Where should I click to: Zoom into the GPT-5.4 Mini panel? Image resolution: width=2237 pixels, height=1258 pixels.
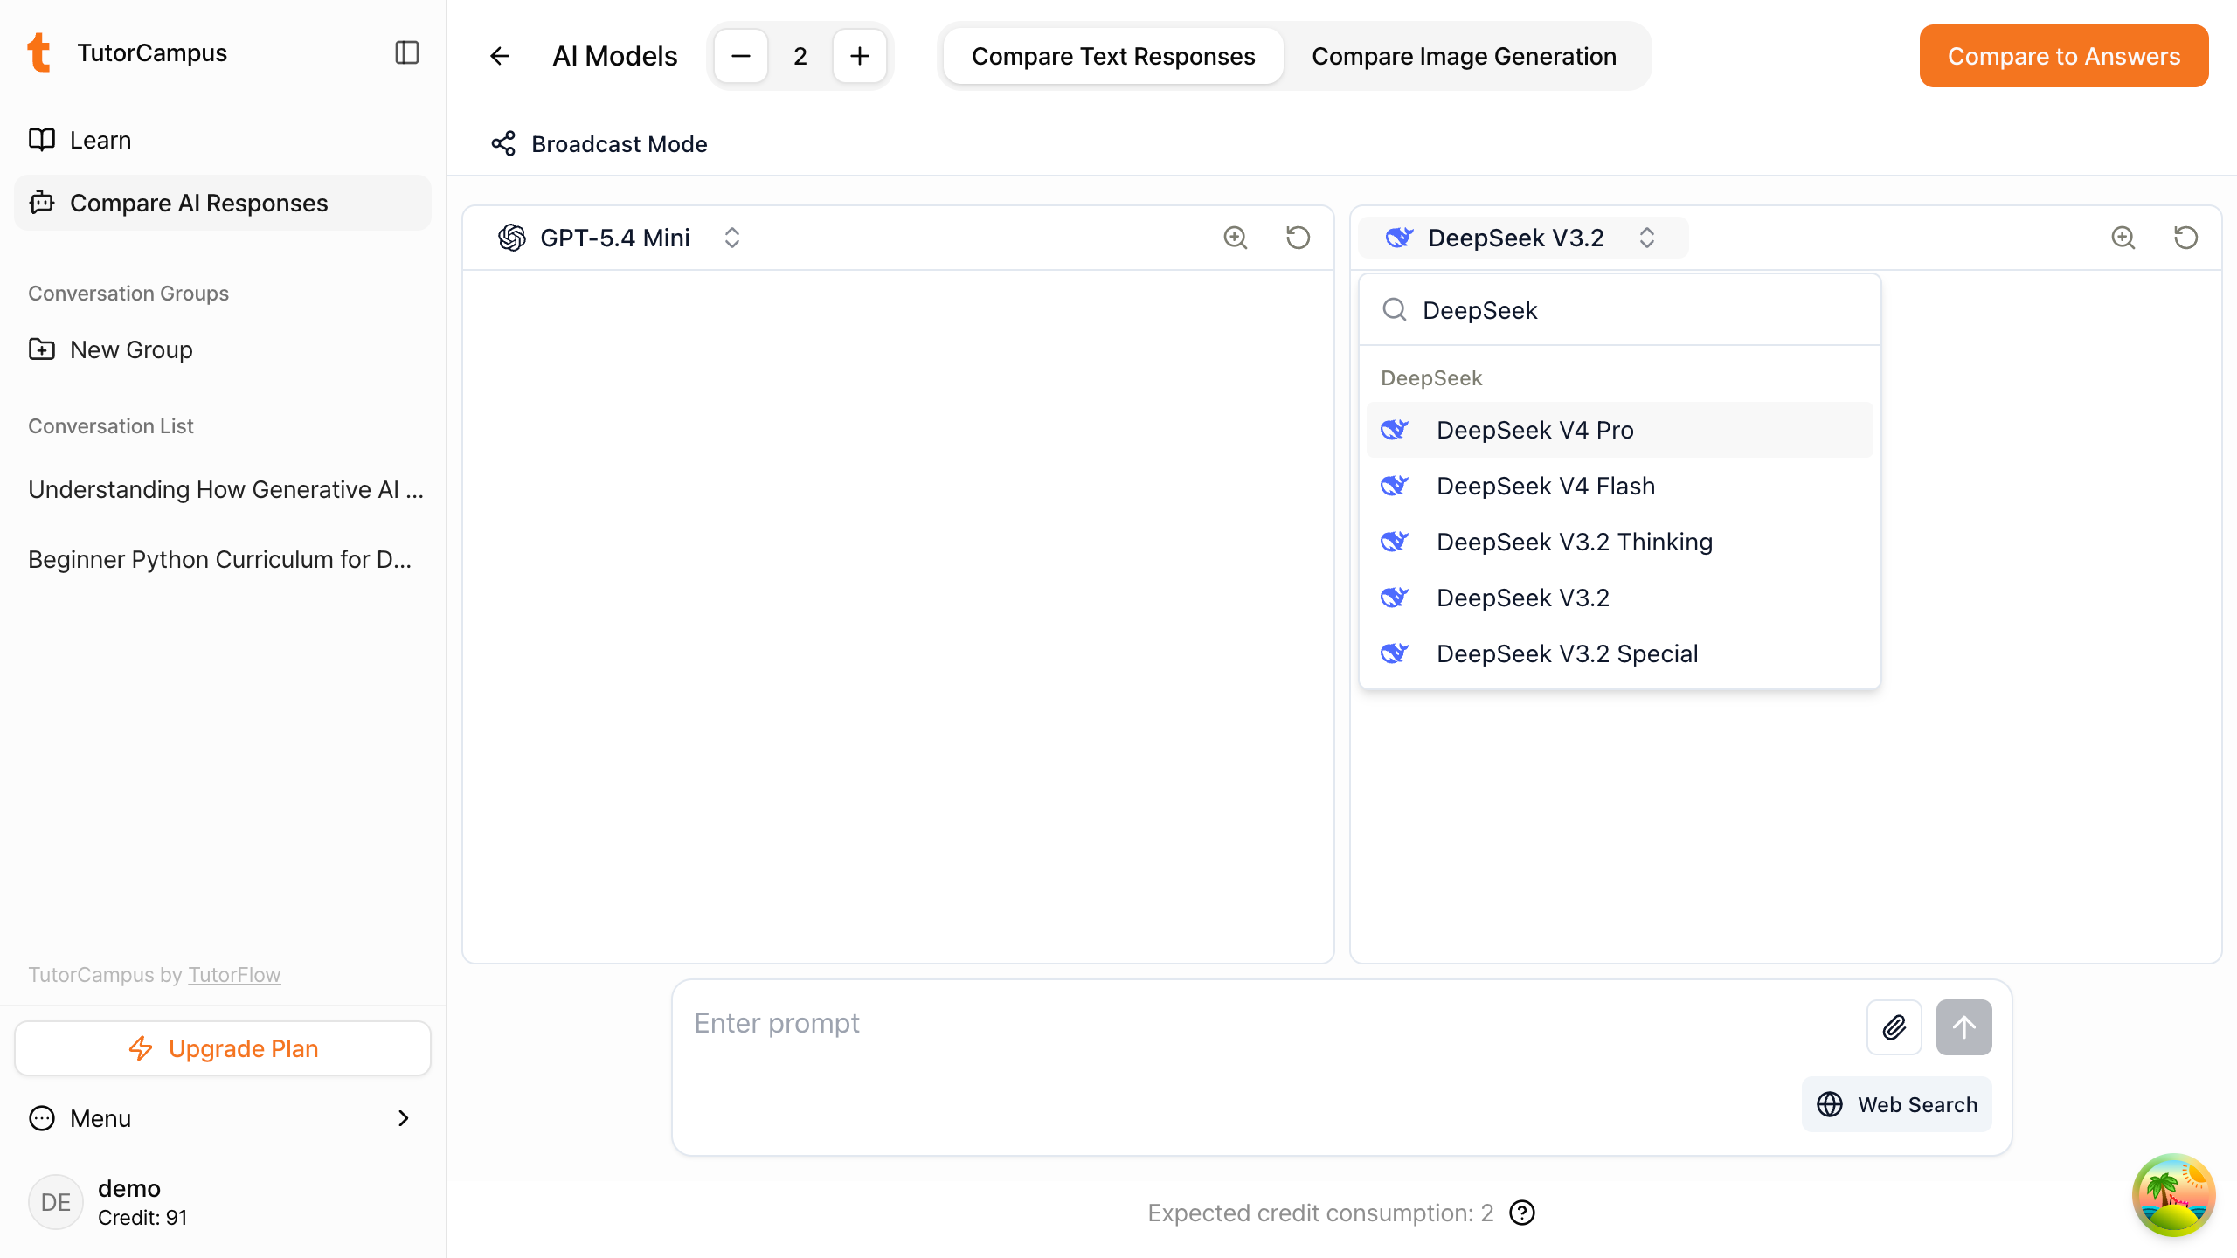point(1236,238)
